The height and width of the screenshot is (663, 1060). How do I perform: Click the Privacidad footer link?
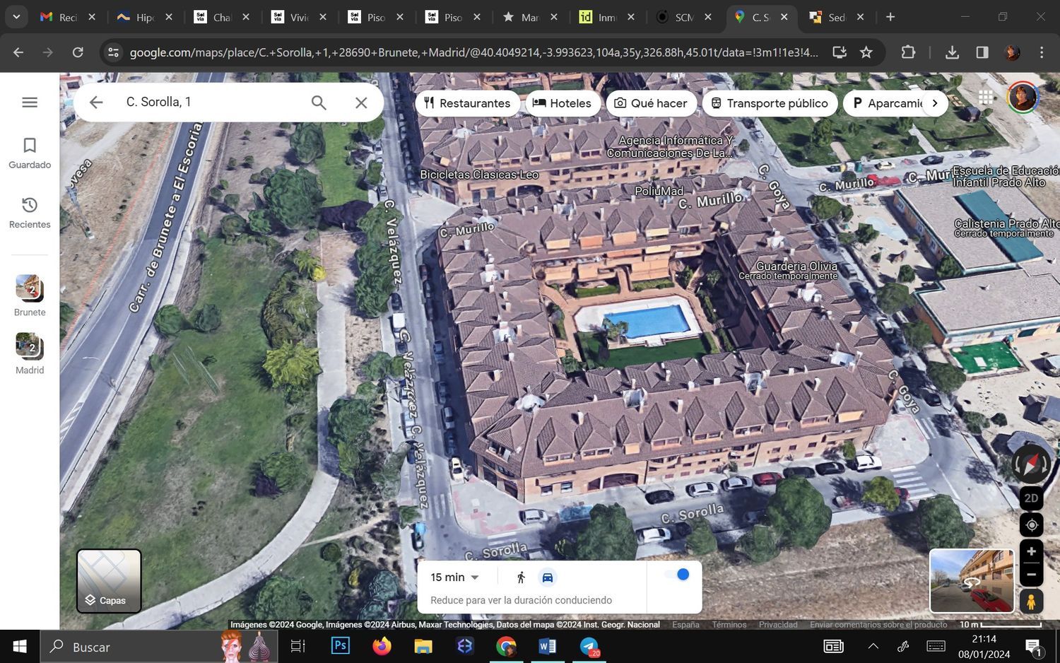(x=777, y=625)
